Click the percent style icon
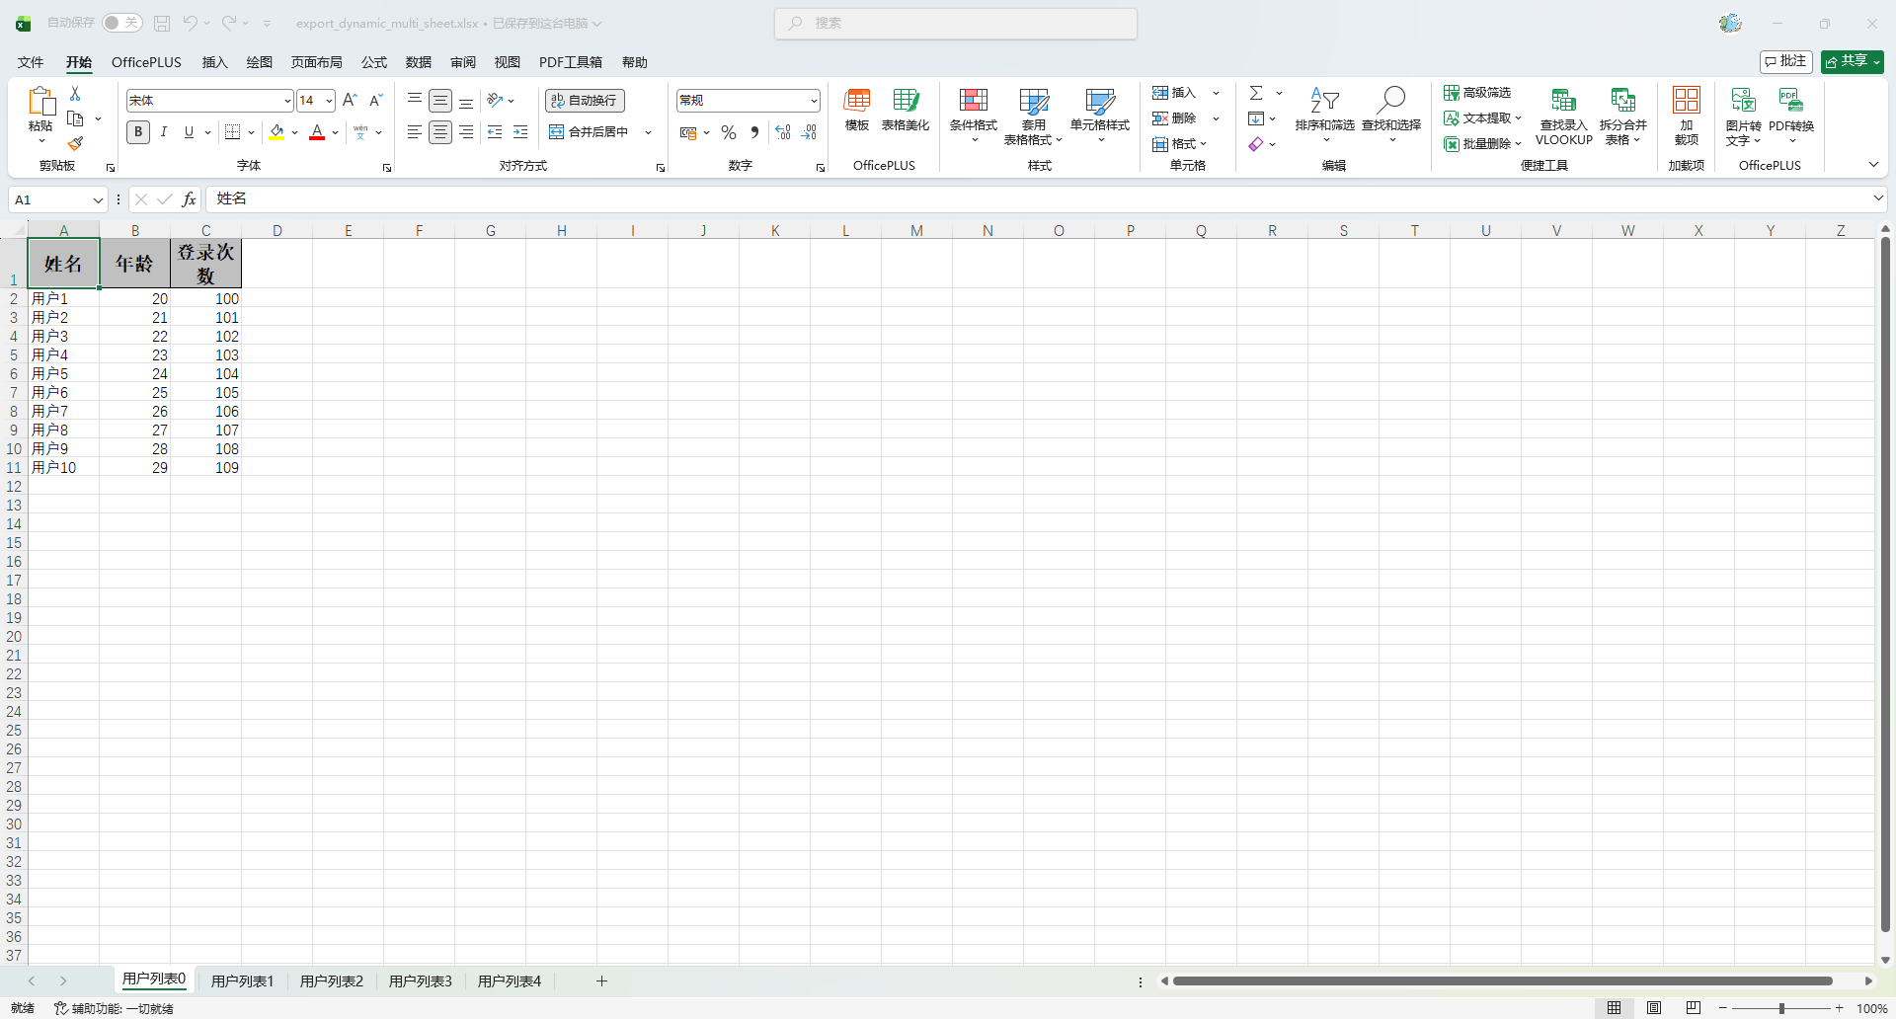Viewport: 1896px width, 1019px height. pyautogui.click(x=729, y=132)
